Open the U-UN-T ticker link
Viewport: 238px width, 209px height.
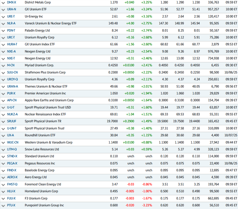(x=12, y=128)
